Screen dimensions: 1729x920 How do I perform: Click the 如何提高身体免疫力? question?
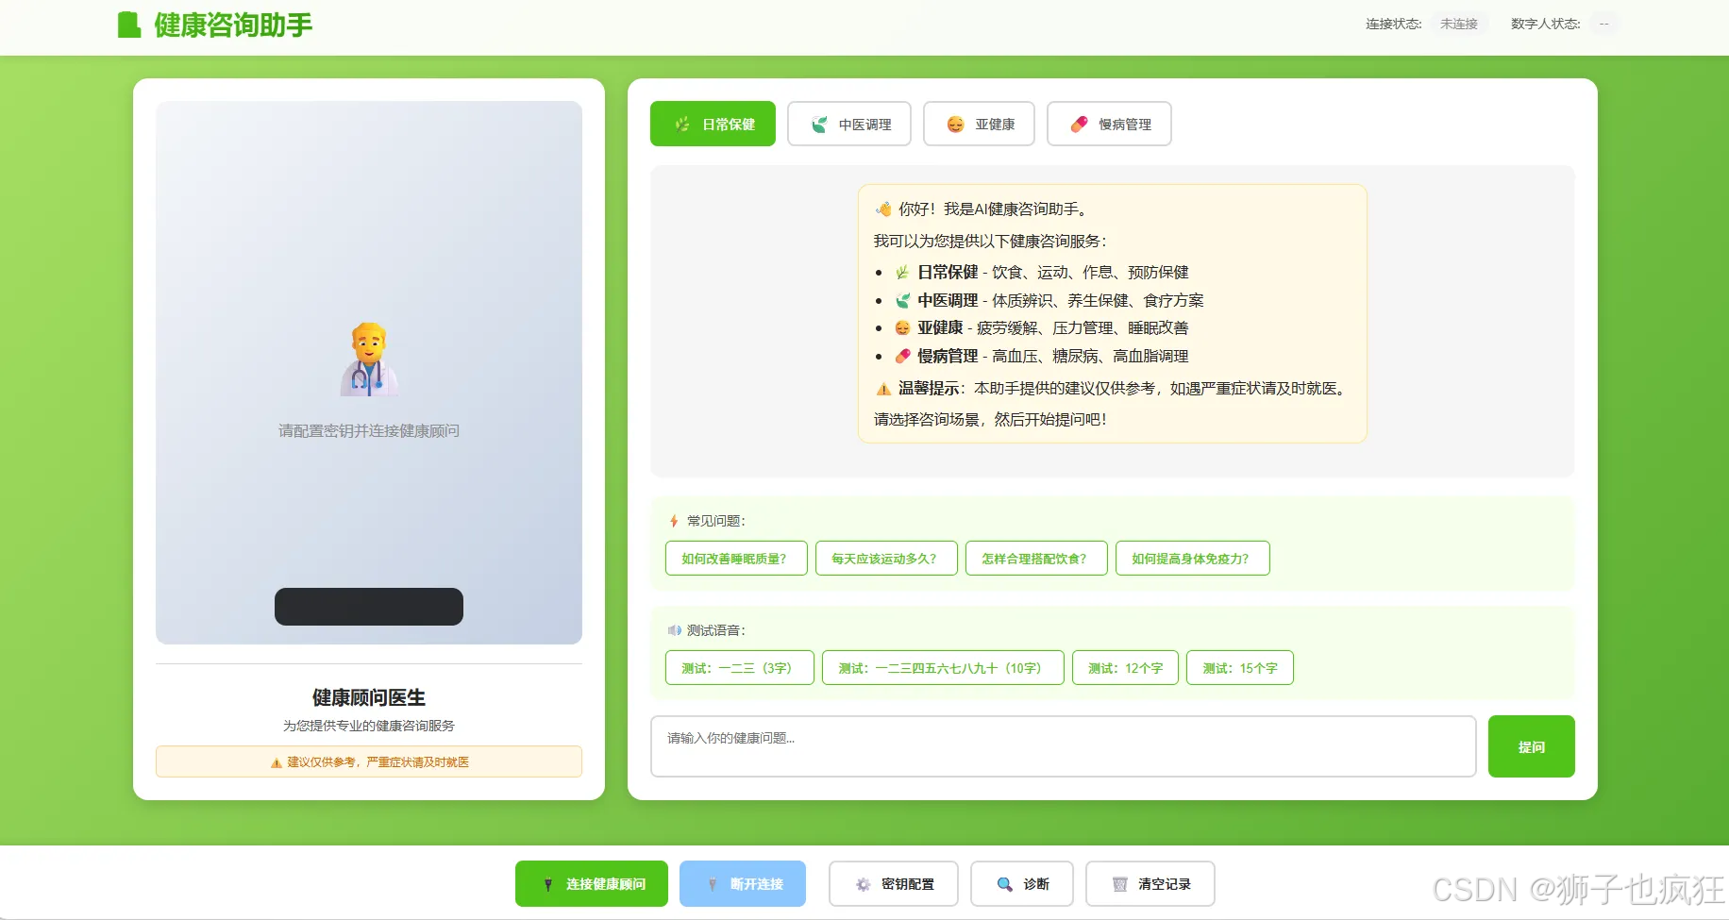(x=1193, y=558)
